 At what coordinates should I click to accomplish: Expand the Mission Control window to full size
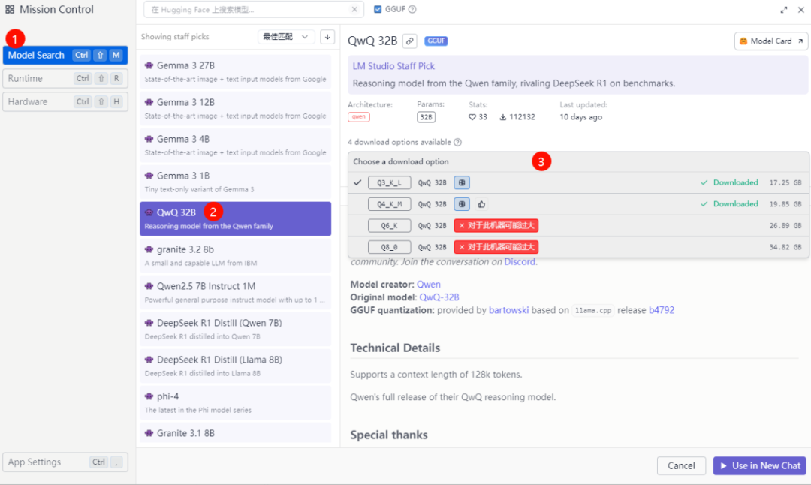coord(784,10)
